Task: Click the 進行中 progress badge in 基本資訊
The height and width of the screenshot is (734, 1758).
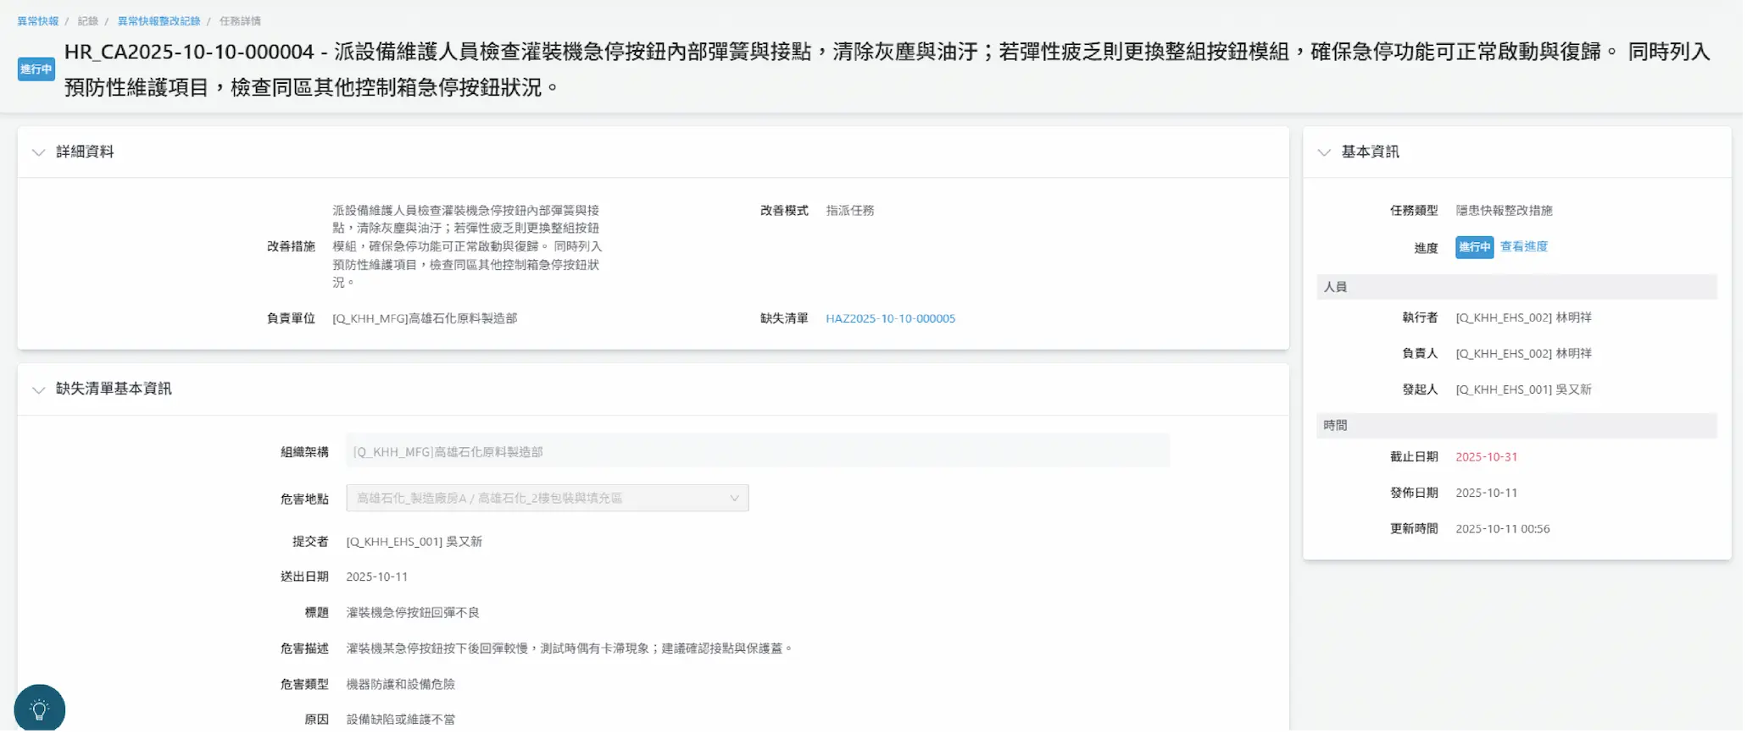Action: [x=1474, y=247]
